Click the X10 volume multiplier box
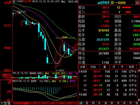 [x=9, y=77]
